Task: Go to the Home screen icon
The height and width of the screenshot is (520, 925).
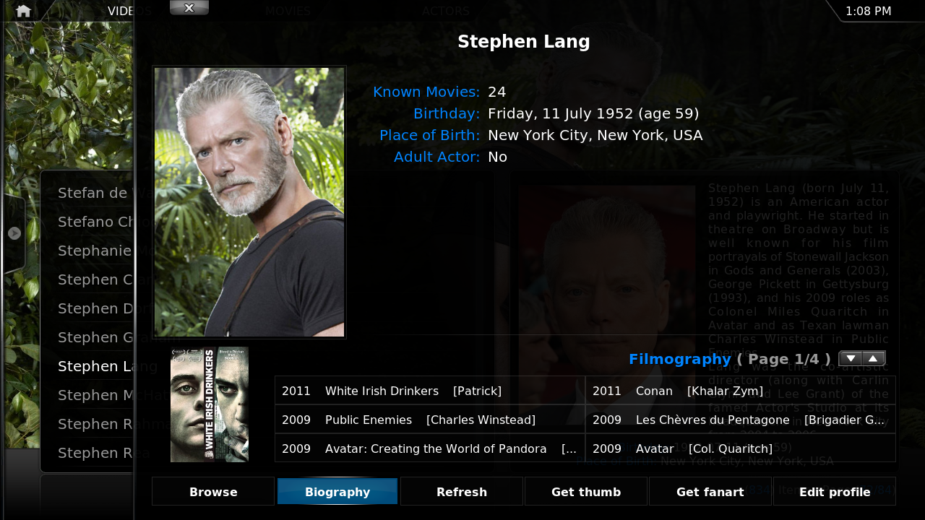Action: 23,11
